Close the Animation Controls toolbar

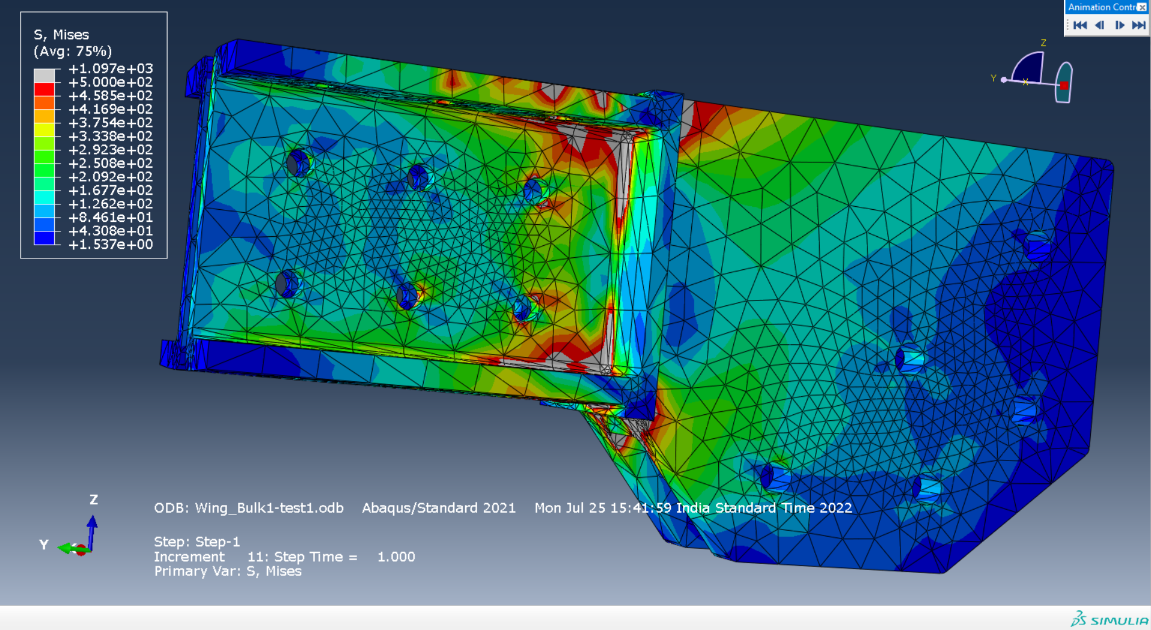[1142, 7]
